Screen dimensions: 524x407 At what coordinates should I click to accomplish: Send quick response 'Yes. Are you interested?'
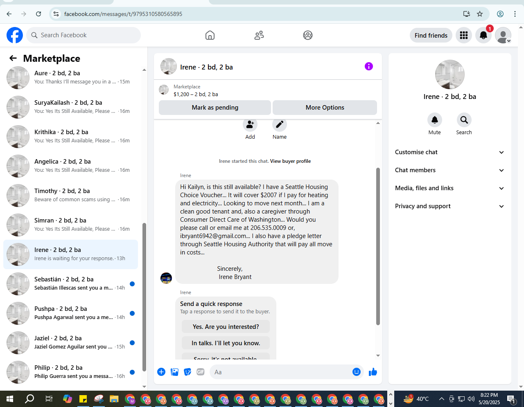coord(226,327)
